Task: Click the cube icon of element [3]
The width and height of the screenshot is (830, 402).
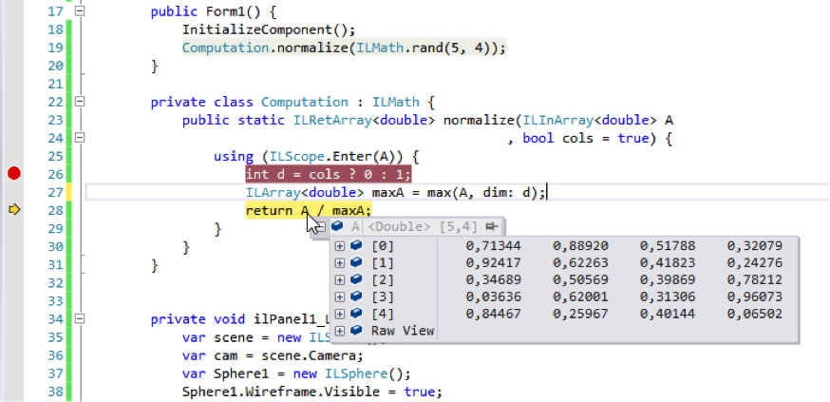Action: [356, 297]
